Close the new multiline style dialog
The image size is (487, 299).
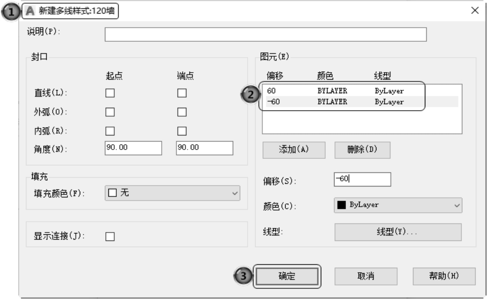point(475,11)
